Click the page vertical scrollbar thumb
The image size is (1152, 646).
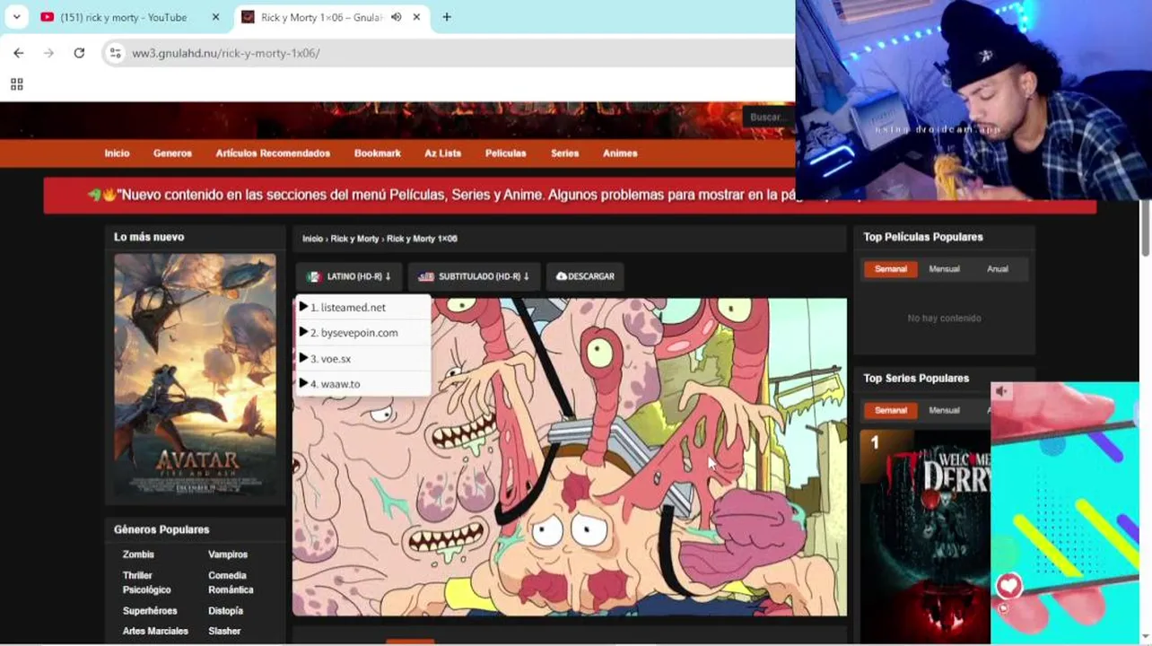point(1146,228)
